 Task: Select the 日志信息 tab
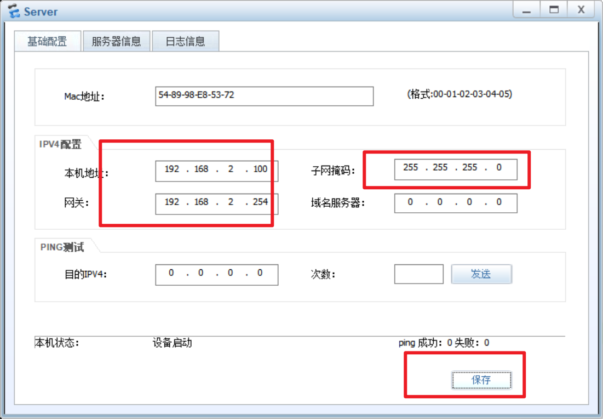[x=185, y=41]
